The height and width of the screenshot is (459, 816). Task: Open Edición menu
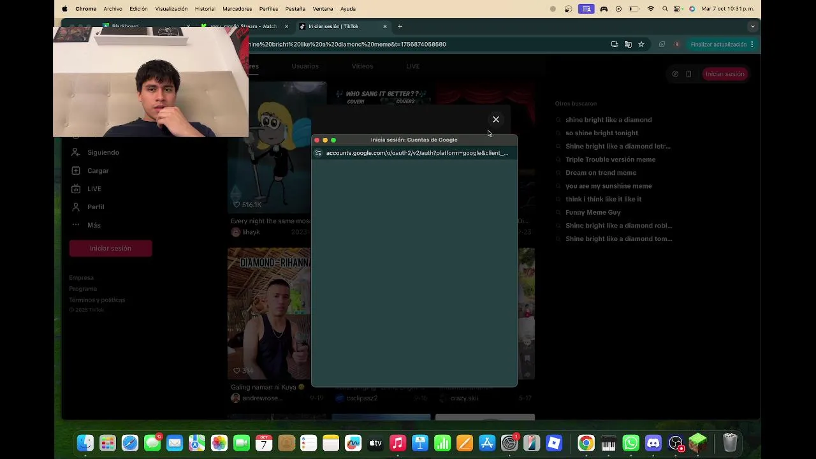click(x=138, y=9)
